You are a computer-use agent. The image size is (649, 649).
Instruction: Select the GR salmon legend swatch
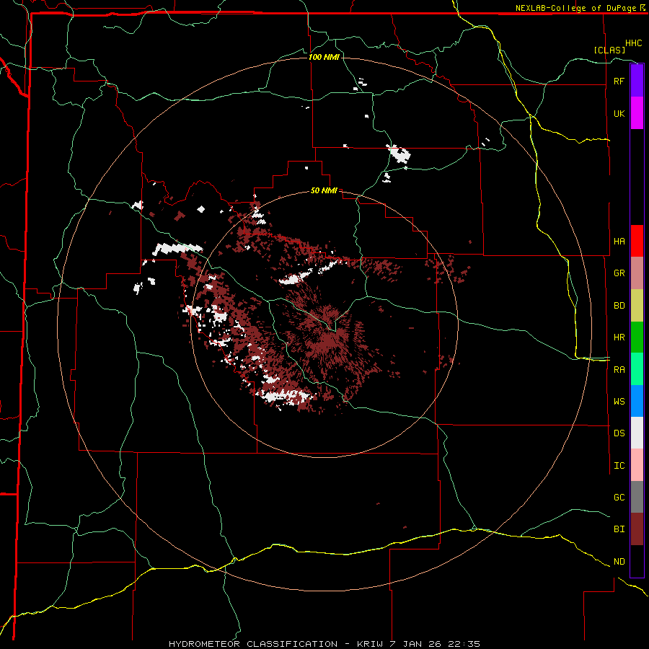[637, 273]
